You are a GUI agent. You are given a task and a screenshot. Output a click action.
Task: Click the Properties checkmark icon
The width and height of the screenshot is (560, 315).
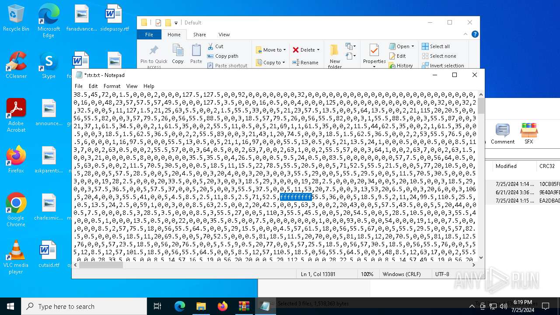point(374,50)
